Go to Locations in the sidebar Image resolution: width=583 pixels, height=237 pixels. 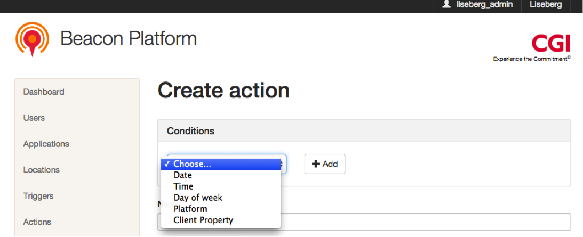tap(41, 170)
